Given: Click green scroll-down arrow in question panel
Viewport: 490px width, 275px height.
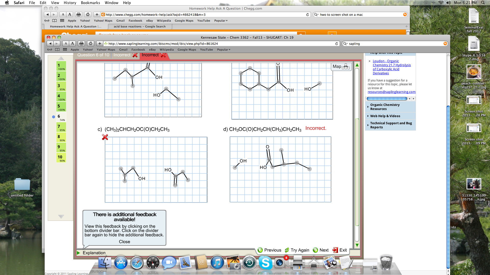Looking at the screenshot, I should [357, 245].
